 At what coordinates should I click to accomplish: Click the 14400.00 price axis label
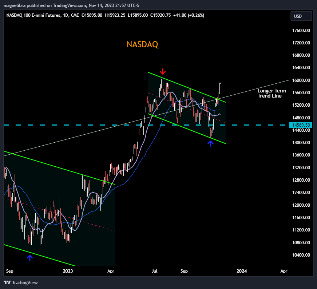(x=301, y=130)
